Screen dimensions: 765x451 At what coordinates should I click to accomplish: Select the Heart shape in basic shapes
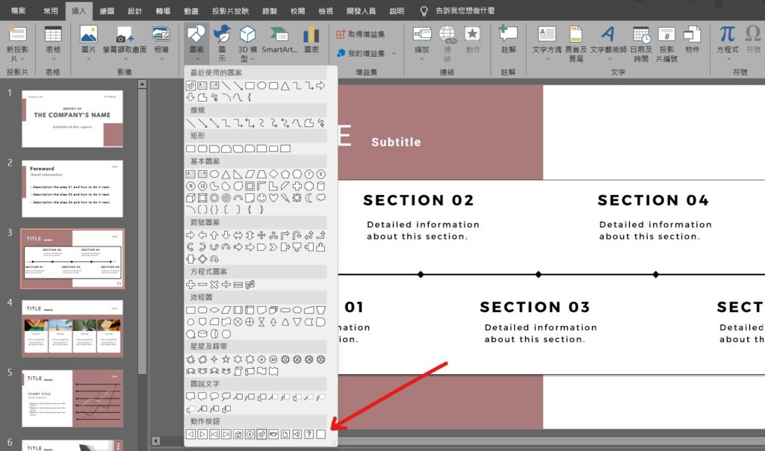273,198
